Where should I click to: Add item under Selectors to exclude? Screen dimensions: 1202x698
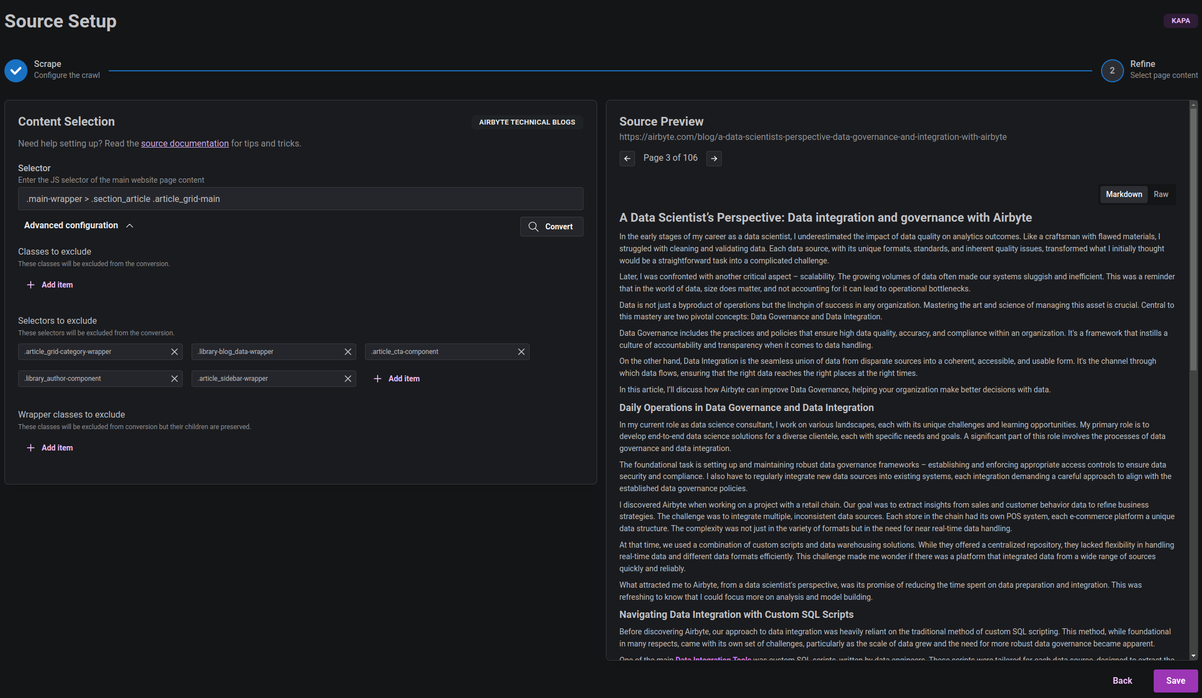pyautogui.click(x=397, y=379)
